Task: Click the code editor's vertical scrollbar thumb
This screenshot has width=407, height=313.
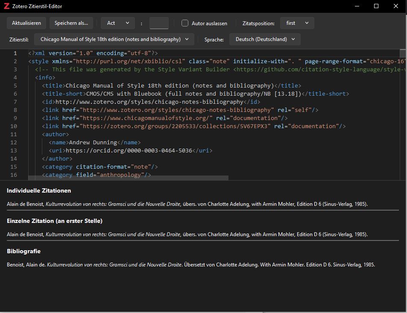Action: click(x=403, y=53)
